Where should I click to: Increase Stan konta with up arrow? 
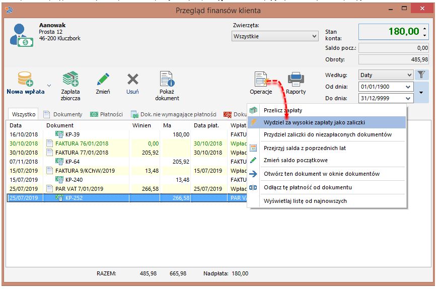point(424,29)
